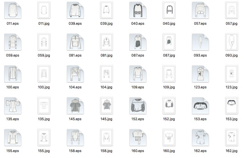The image size is (244, 158).
Task: Click the 104.jpg thumbnail
Action: (106, 74)
